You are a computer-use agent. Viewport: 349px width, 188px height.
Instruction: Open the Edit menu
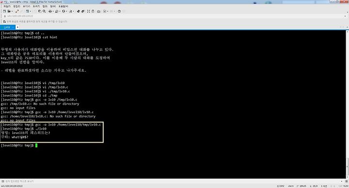16,6
